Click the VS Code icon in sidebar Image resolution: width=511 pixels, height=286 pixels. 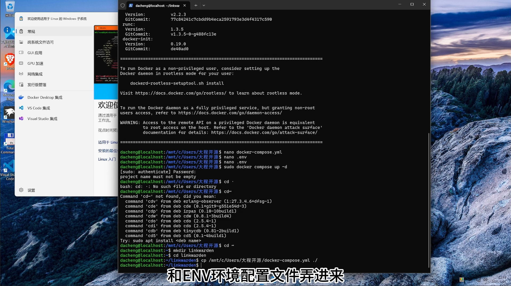pos(21,108)
